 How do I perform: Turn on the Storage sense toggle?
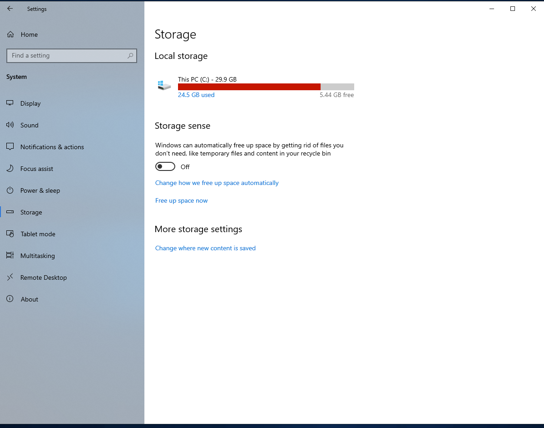pos(165,166)
